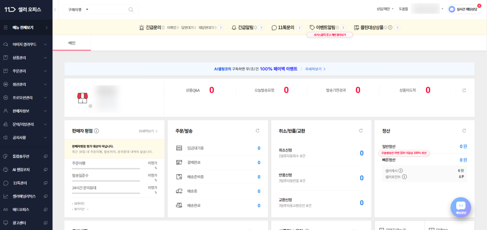Collapse the sidebar with the left arrow
Image resolution: width=487 pixels, height=230 pixels.
pos(55,10)
